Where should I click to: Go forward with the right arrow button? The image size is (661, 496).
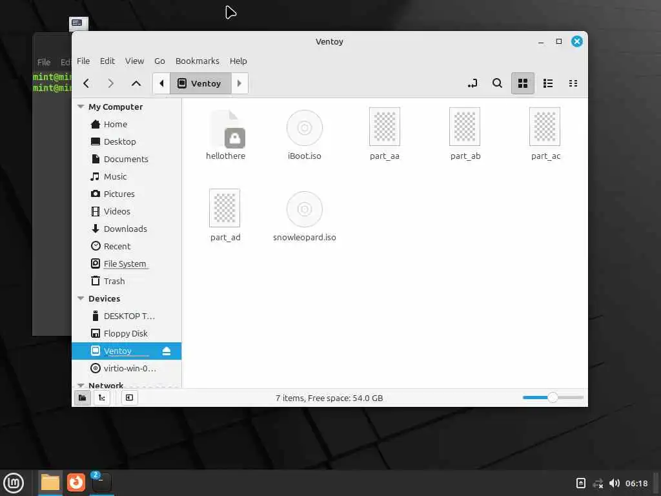(111, 83)
